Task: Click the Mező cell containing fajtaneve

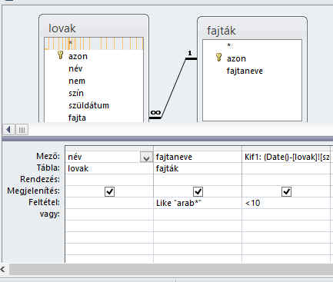Action: point(198,157)
